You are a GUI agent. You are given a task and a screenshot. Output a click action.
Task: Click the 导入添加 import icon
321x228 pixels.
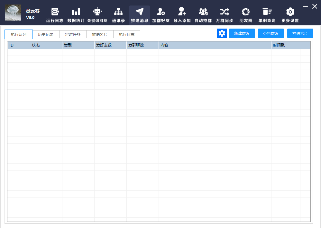[x=182, y=12]
